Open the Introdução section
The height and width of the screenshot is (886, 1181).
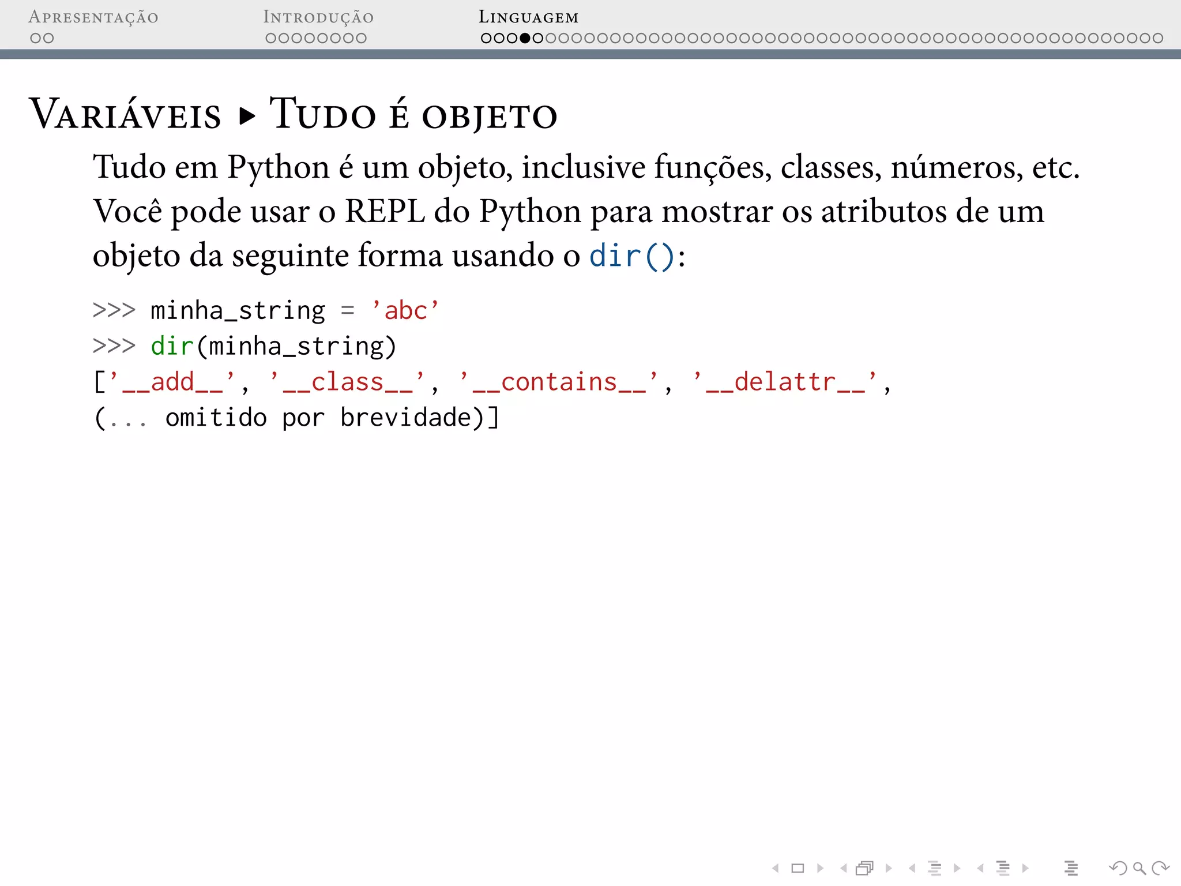point(318,18)
